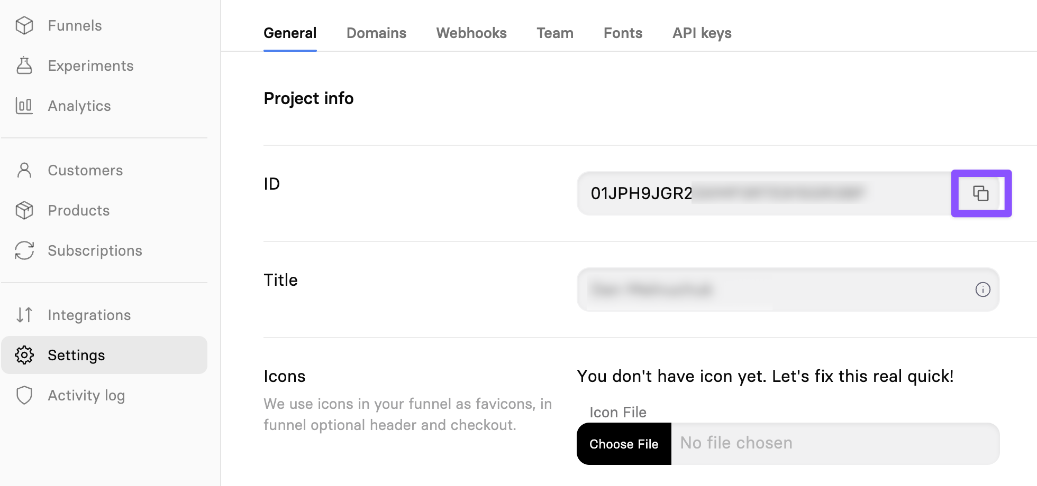Screen dimensions: 1037x486
Task: Select the Fonts tab
Action: pos(623,33)
